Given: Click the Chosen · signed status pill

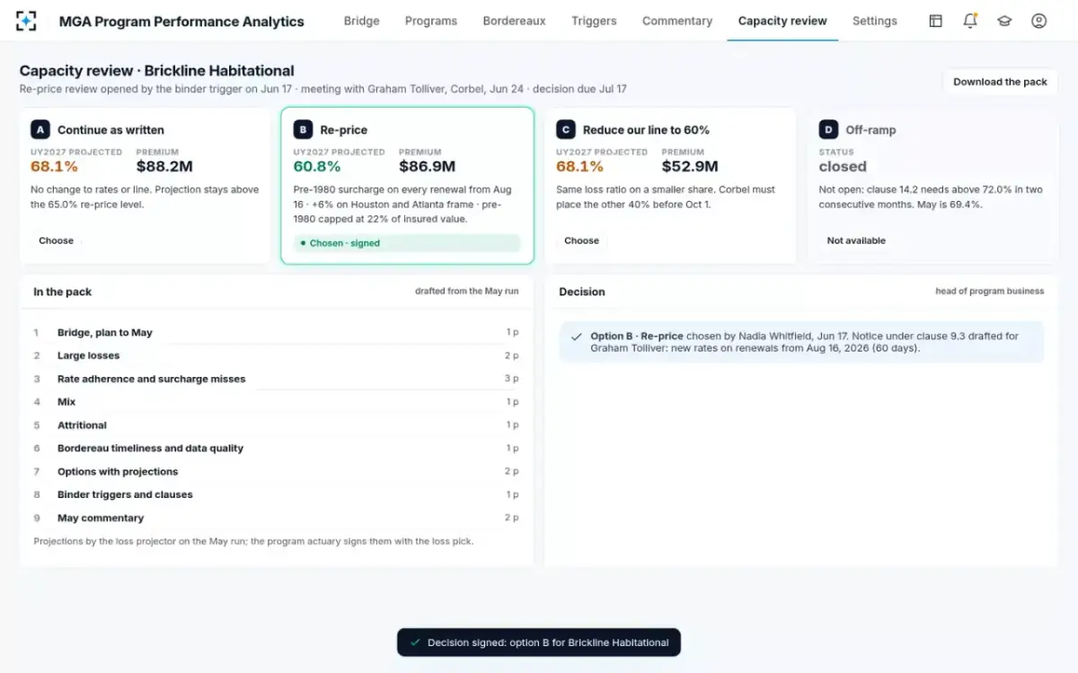Looking at the screenshot, I should 407,243.
